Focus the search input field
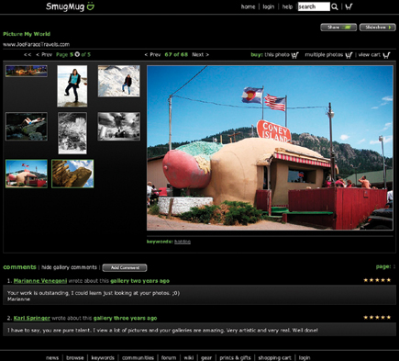The height and width of the screenshot is (361, 399). click(314, 6)
